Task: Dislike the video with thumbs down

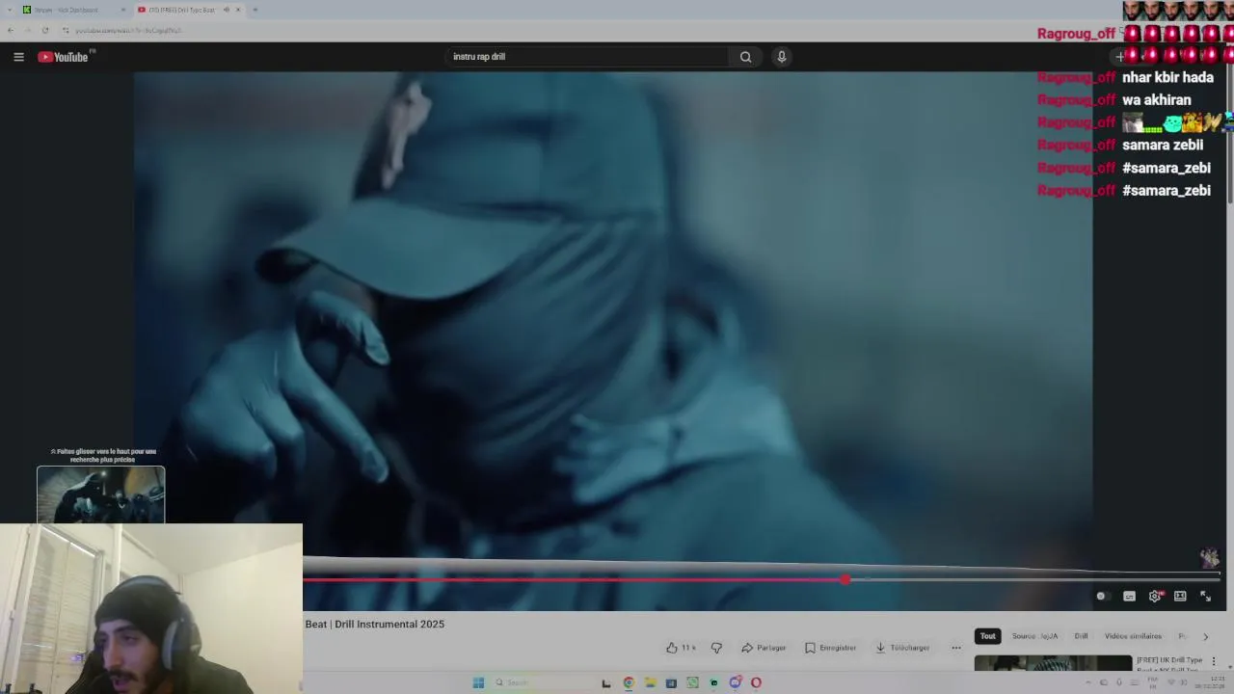Action: click(x=716, y=648)
